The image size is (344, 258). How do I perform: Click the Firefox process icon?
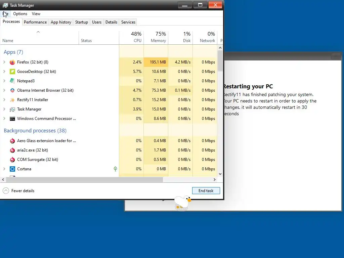[x=12, y=62]
